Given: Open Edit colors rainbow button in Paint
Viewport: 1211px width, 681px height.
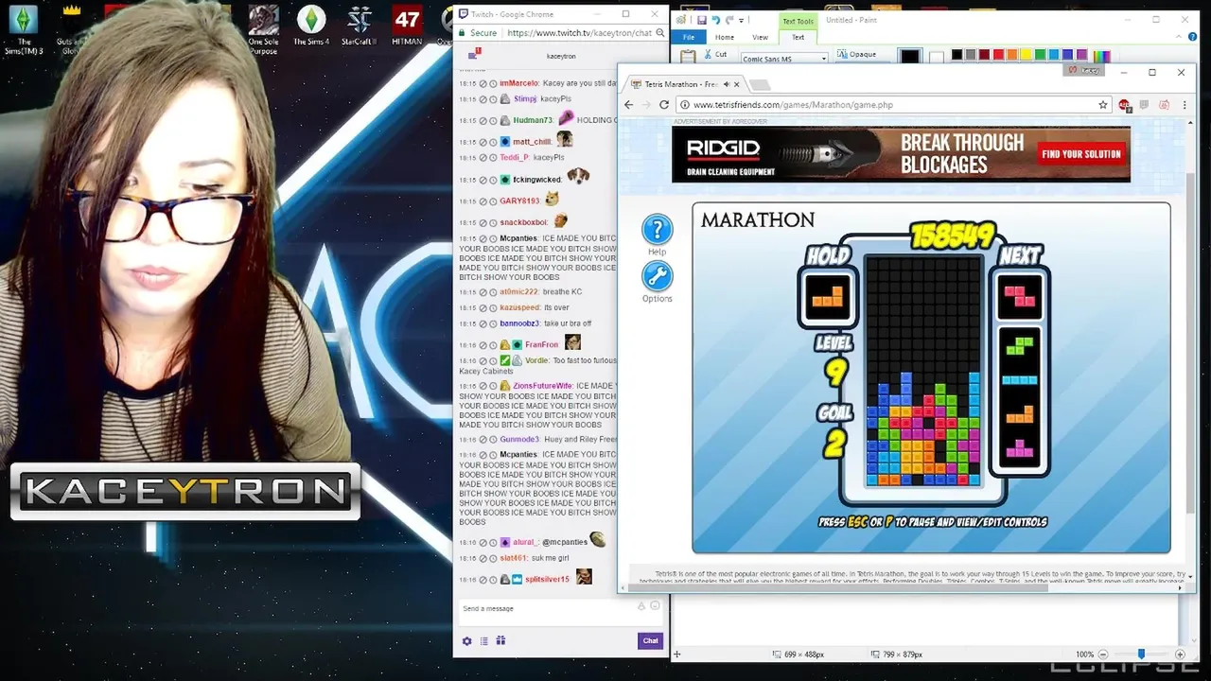Looking at the screenshot, I should tap(1103, 56).
